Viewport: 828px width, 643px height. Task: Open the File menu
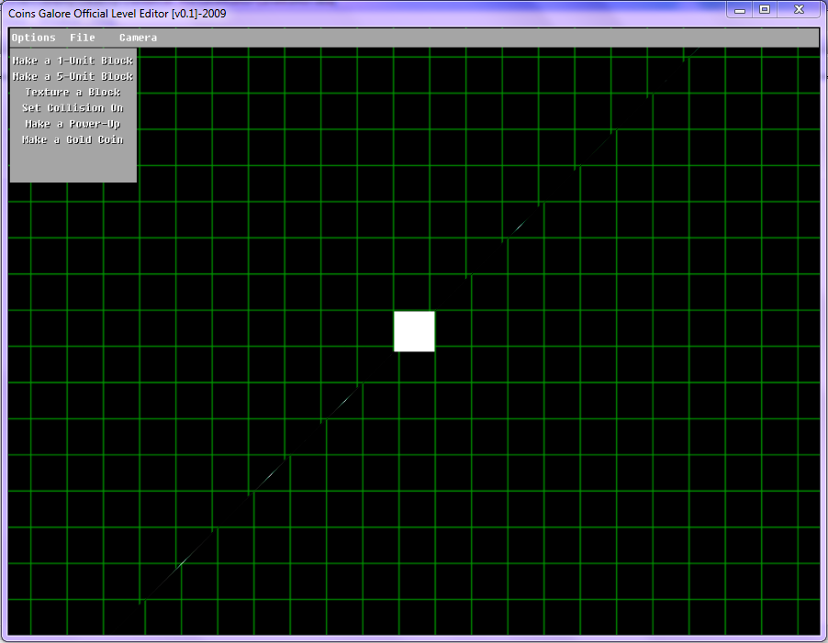point(83,38)
